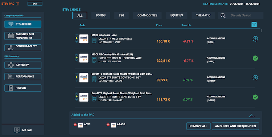
Task: Switch to the THEMATIC tab
Action: click(203, 16)
